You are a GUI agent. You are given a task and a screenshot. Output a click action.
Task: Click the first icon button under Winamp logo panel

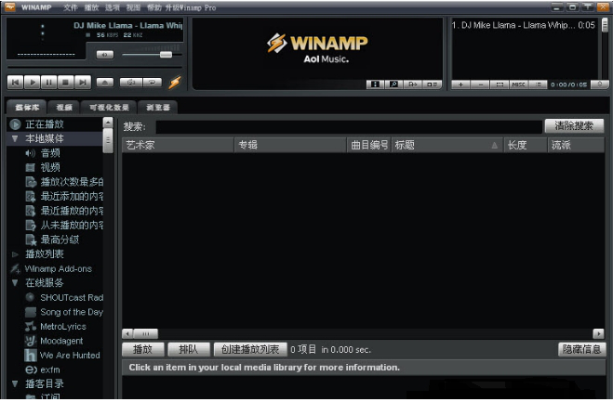(x=375, y=84)
